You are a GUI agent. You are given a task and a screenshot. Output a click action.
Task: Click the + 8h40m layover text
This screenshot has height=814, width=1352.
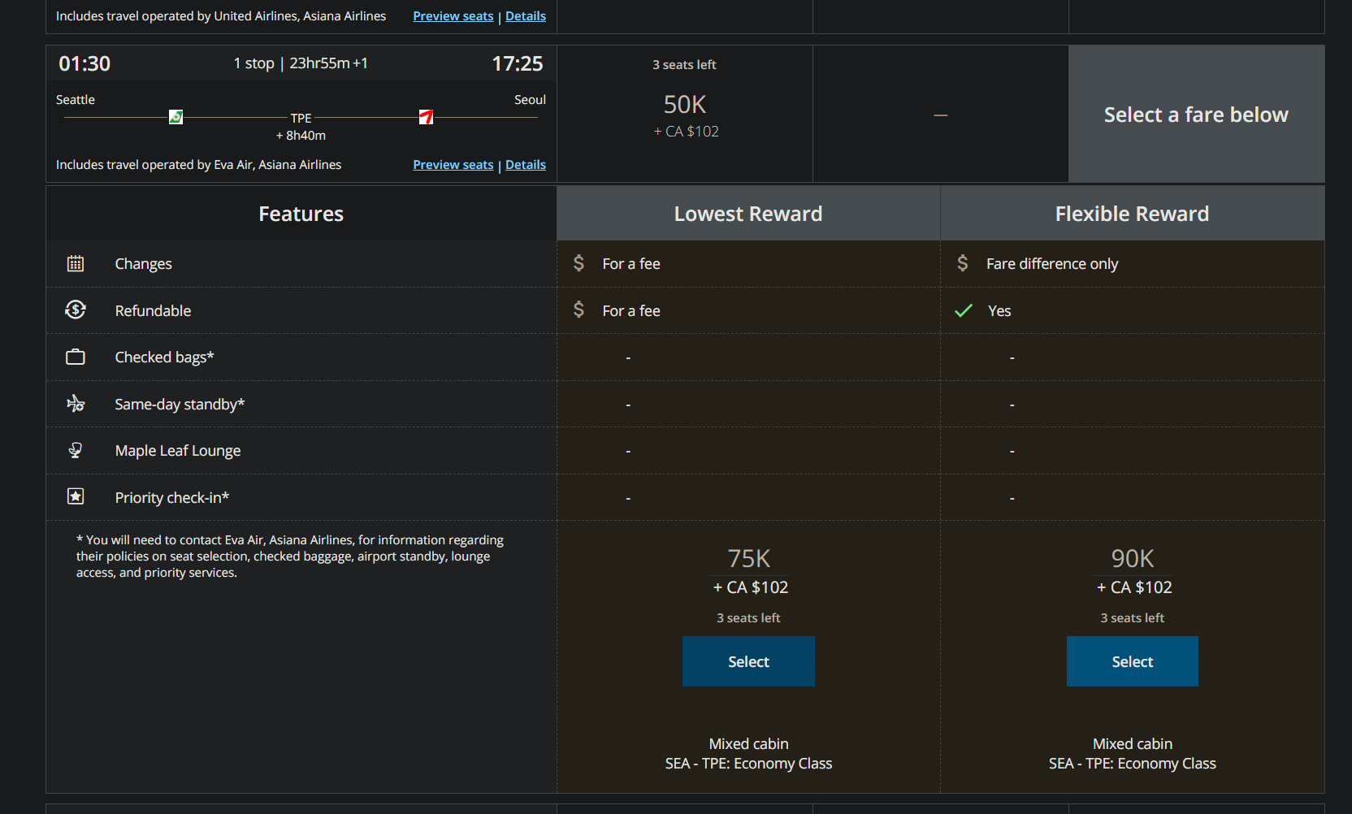pyautogui.click(x=301, y=136)
